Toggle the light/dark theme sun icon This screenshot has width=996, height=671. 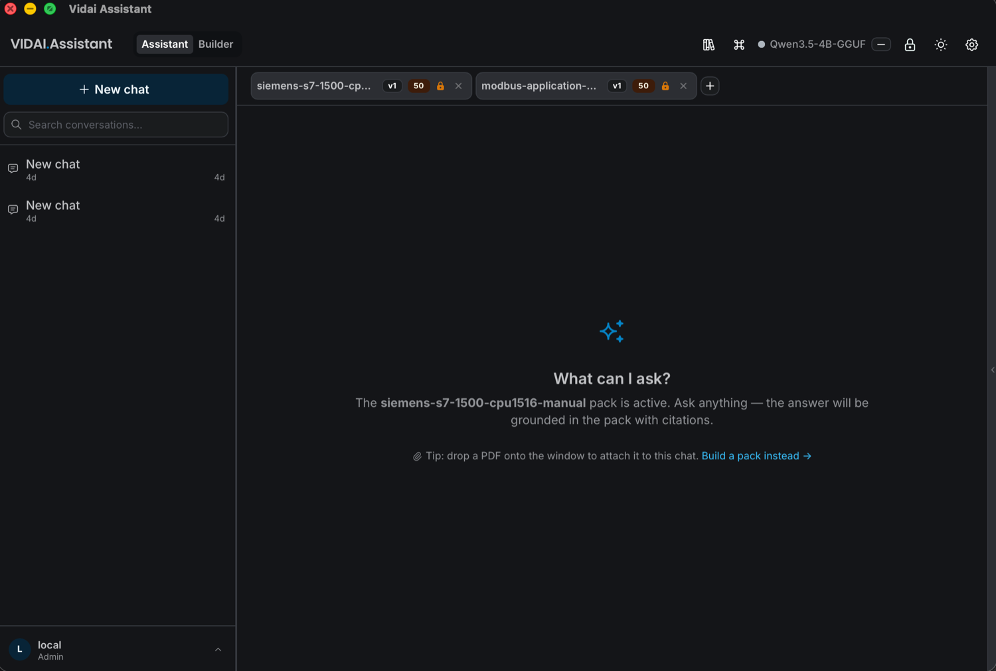(941, 44)
